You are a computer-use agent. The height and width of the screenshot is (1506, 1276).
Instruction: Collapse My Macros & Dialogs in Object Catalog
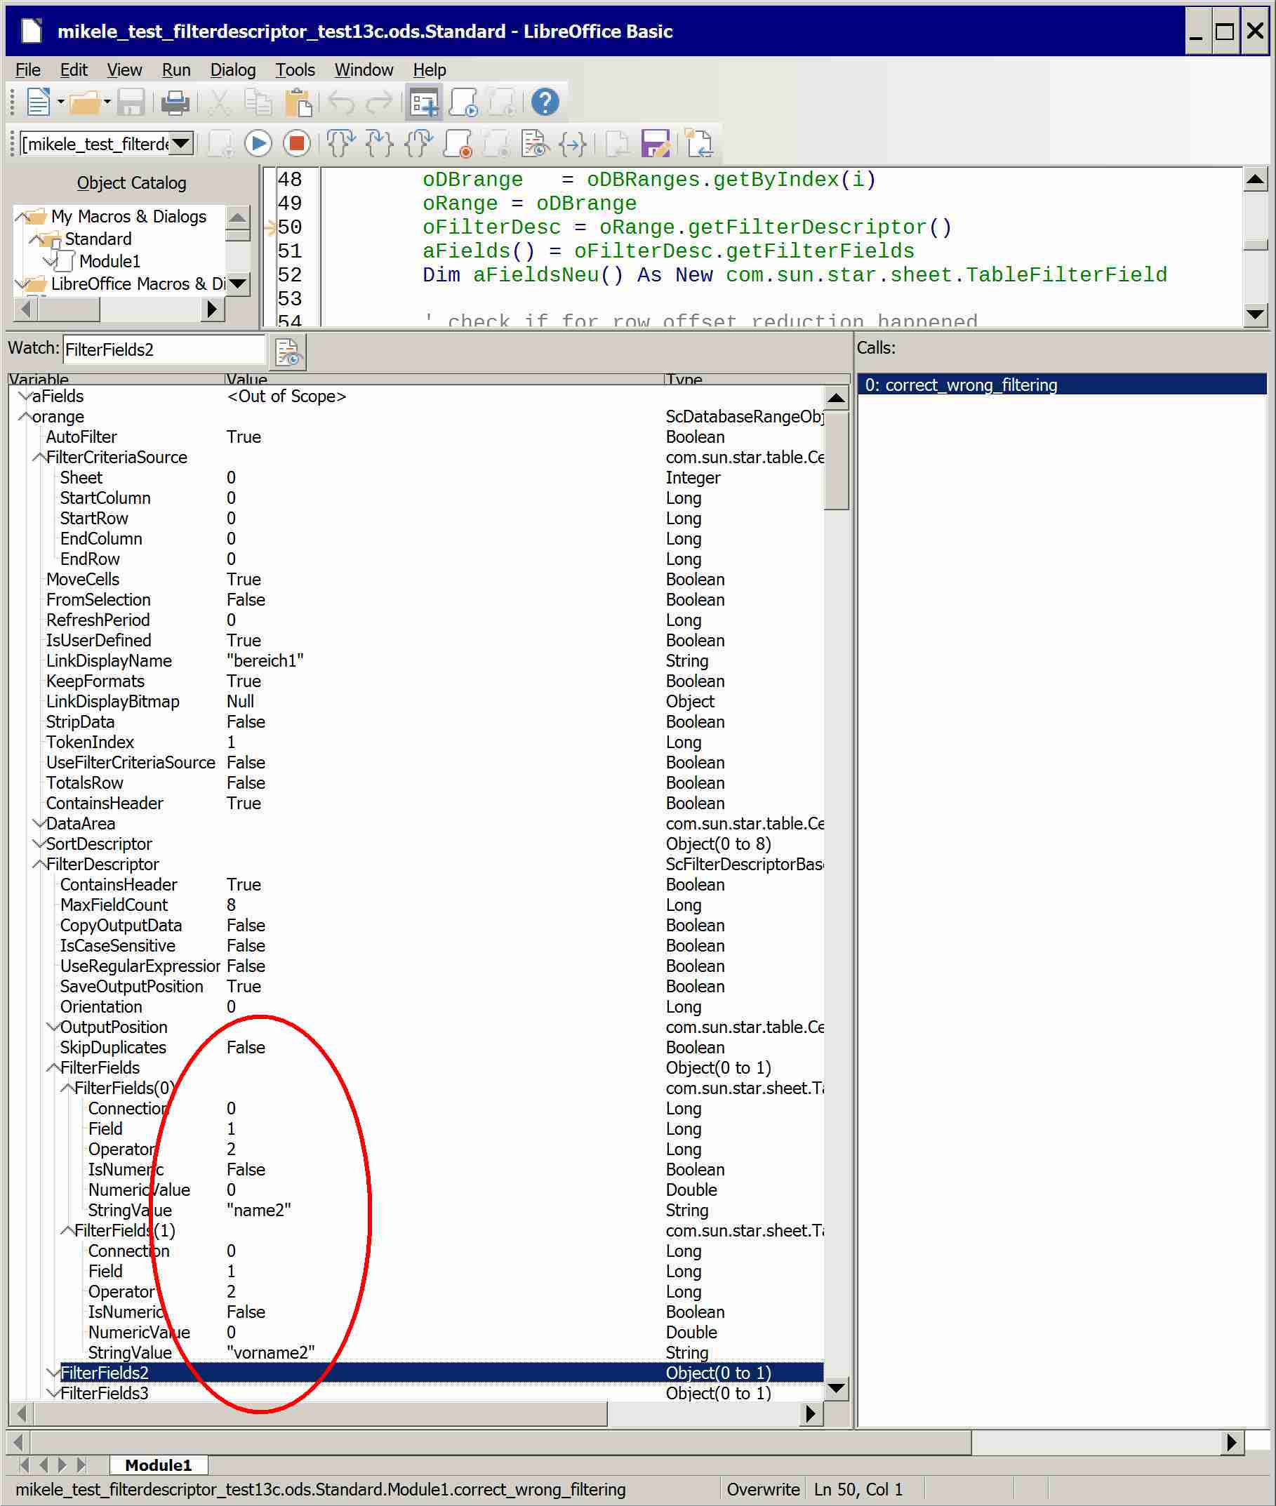(22, 216)
